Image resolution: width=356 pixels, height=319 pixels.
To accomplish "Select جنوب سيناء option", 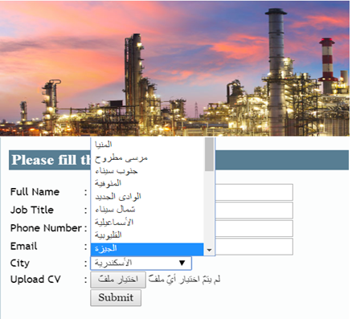I will tap(147, 170).
